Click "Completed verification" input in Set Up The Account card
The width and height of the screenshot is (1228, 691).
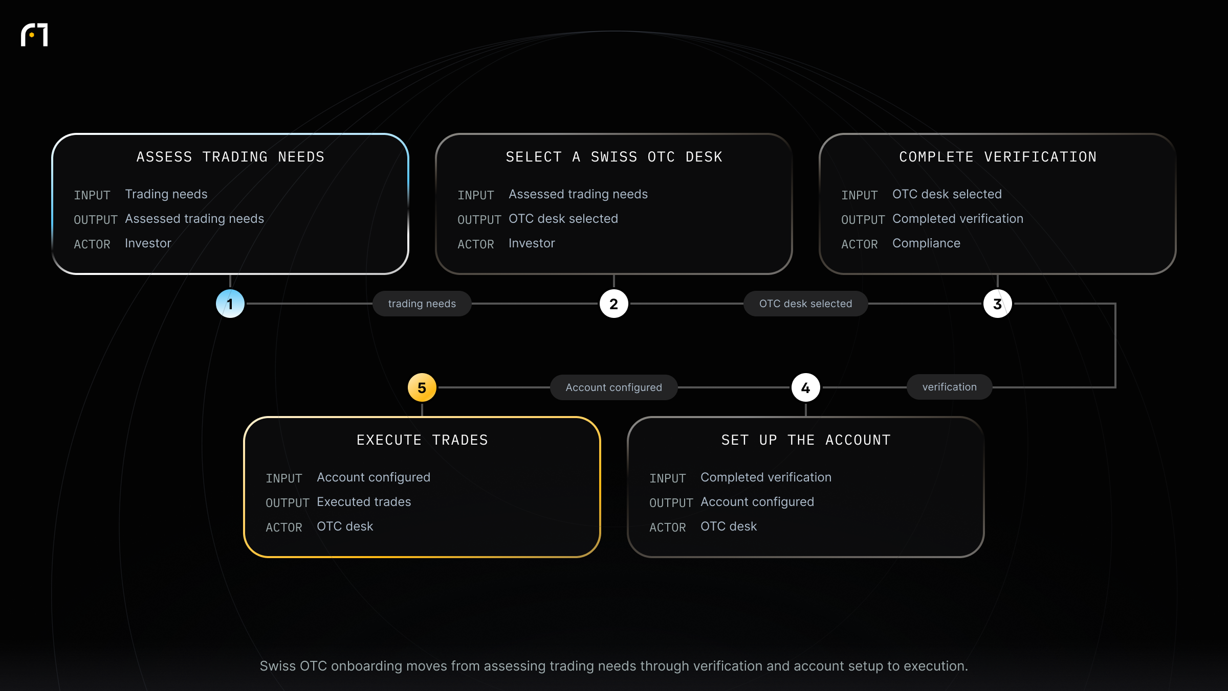766,477
